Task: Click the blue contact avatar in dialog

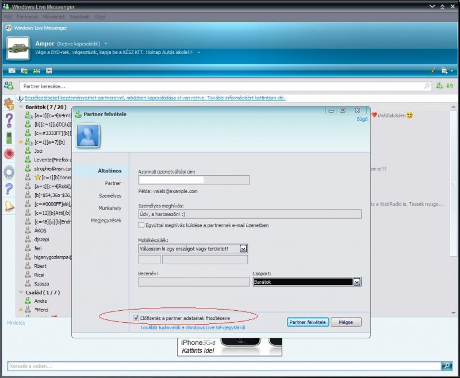Action: 88,136
